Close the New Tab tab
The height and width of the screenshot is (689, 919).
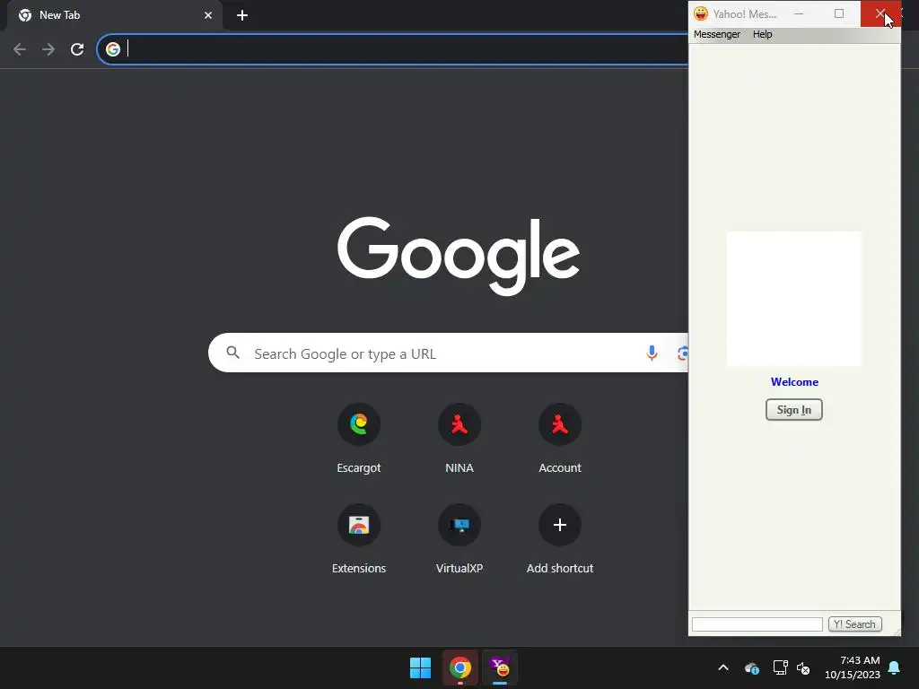(x=208, y=15)
